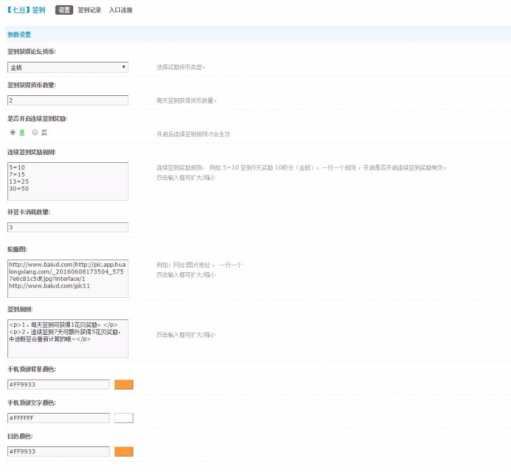
Task: Open the currency dropdown showing 金钱
Action: pos(68,67)
